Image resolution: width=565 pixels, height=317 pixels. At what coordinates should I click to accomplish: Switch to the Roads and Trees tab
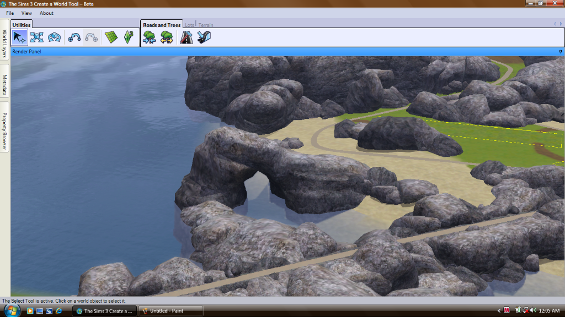pos(162,25)
